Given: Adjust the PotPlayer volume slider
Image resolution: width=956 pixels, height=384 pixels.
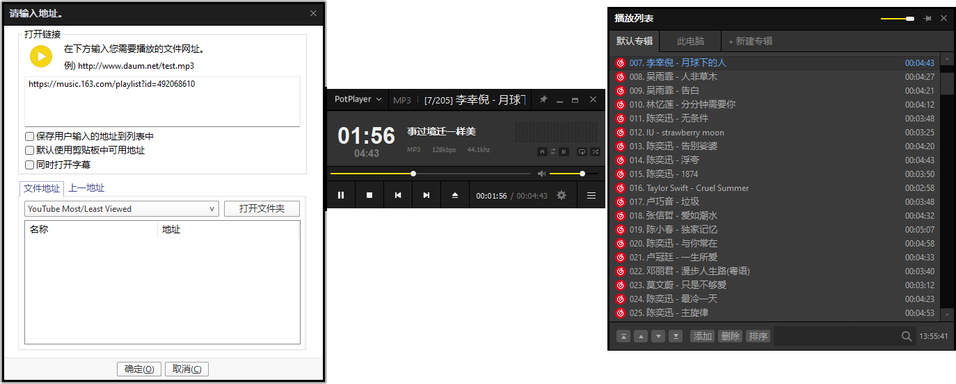Looking at the screenshot, I should click(574, 174).
